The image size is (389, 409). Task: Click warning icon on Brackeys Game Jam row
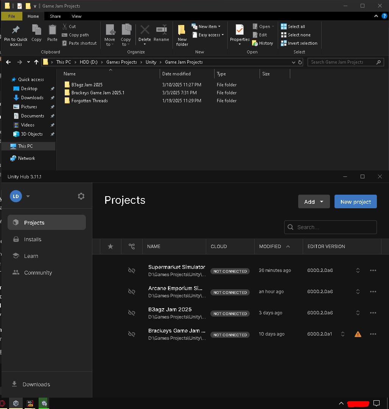[x=358, y=334]
